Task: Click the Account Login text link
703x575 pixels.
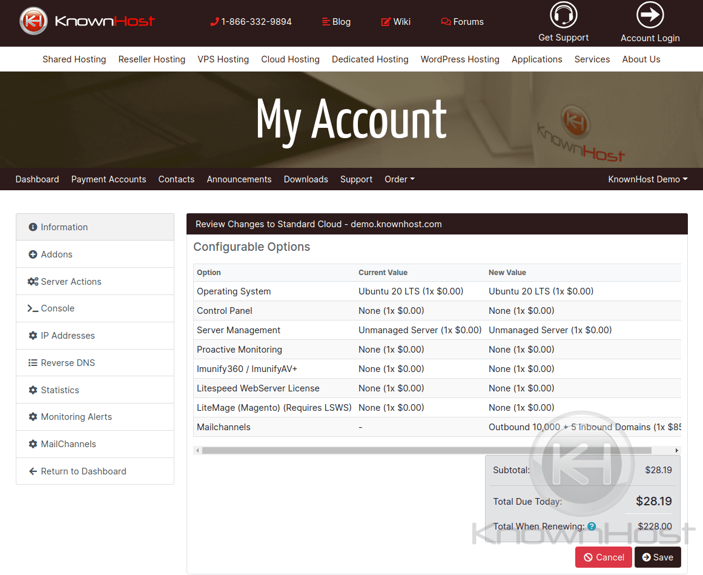Action: (650, 38)
